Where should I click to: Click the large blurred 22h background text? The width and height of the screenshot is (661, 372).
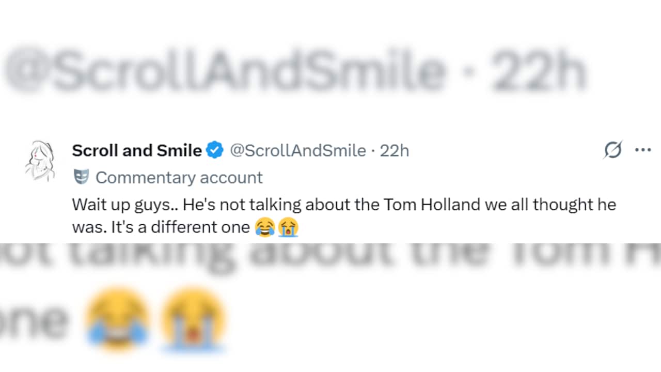click(x=539, y=72)
